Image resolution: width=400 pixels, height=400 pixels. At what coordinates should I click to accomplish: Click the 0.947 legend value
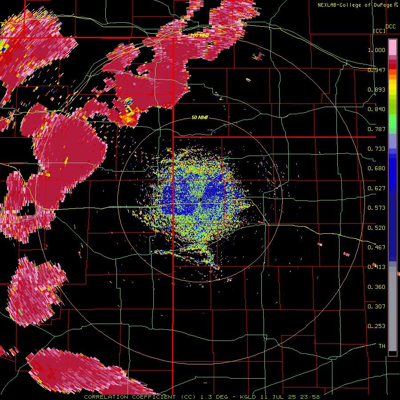376,70
